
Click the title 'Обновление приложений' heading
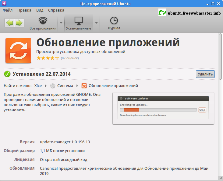[x=108, y=42]
